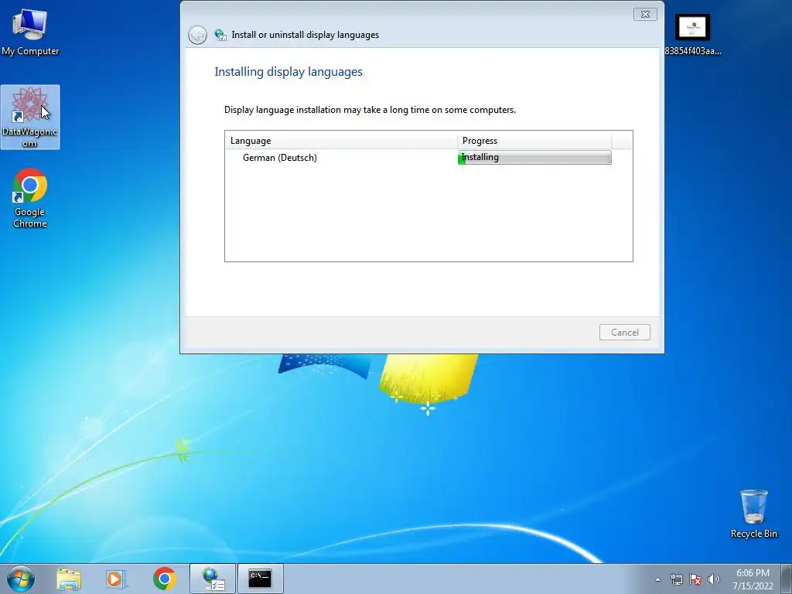
Task: Click the display languages title bar icon
Action: tap(220, 35)
